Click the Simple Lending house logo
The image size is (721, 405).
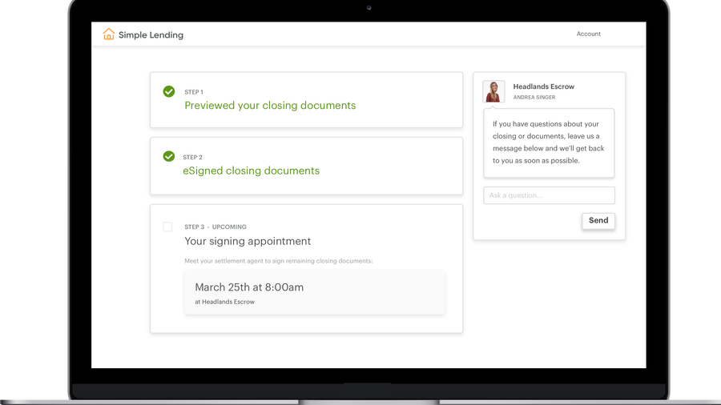pos(109,34)
